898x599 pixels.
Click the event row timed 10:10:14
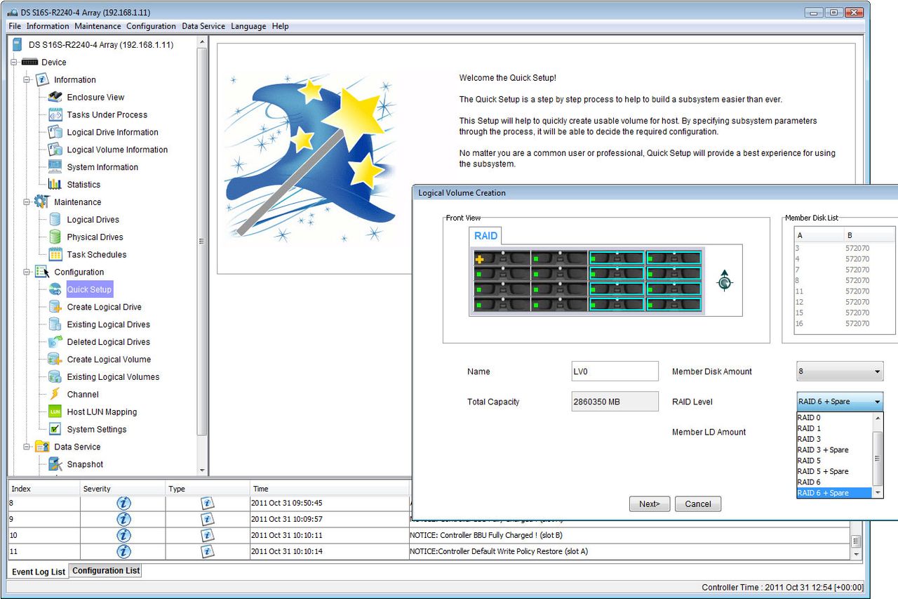tap(429, 551)
